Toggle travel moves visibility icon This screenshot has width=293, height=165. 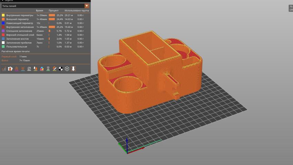(x=4, y=69)
